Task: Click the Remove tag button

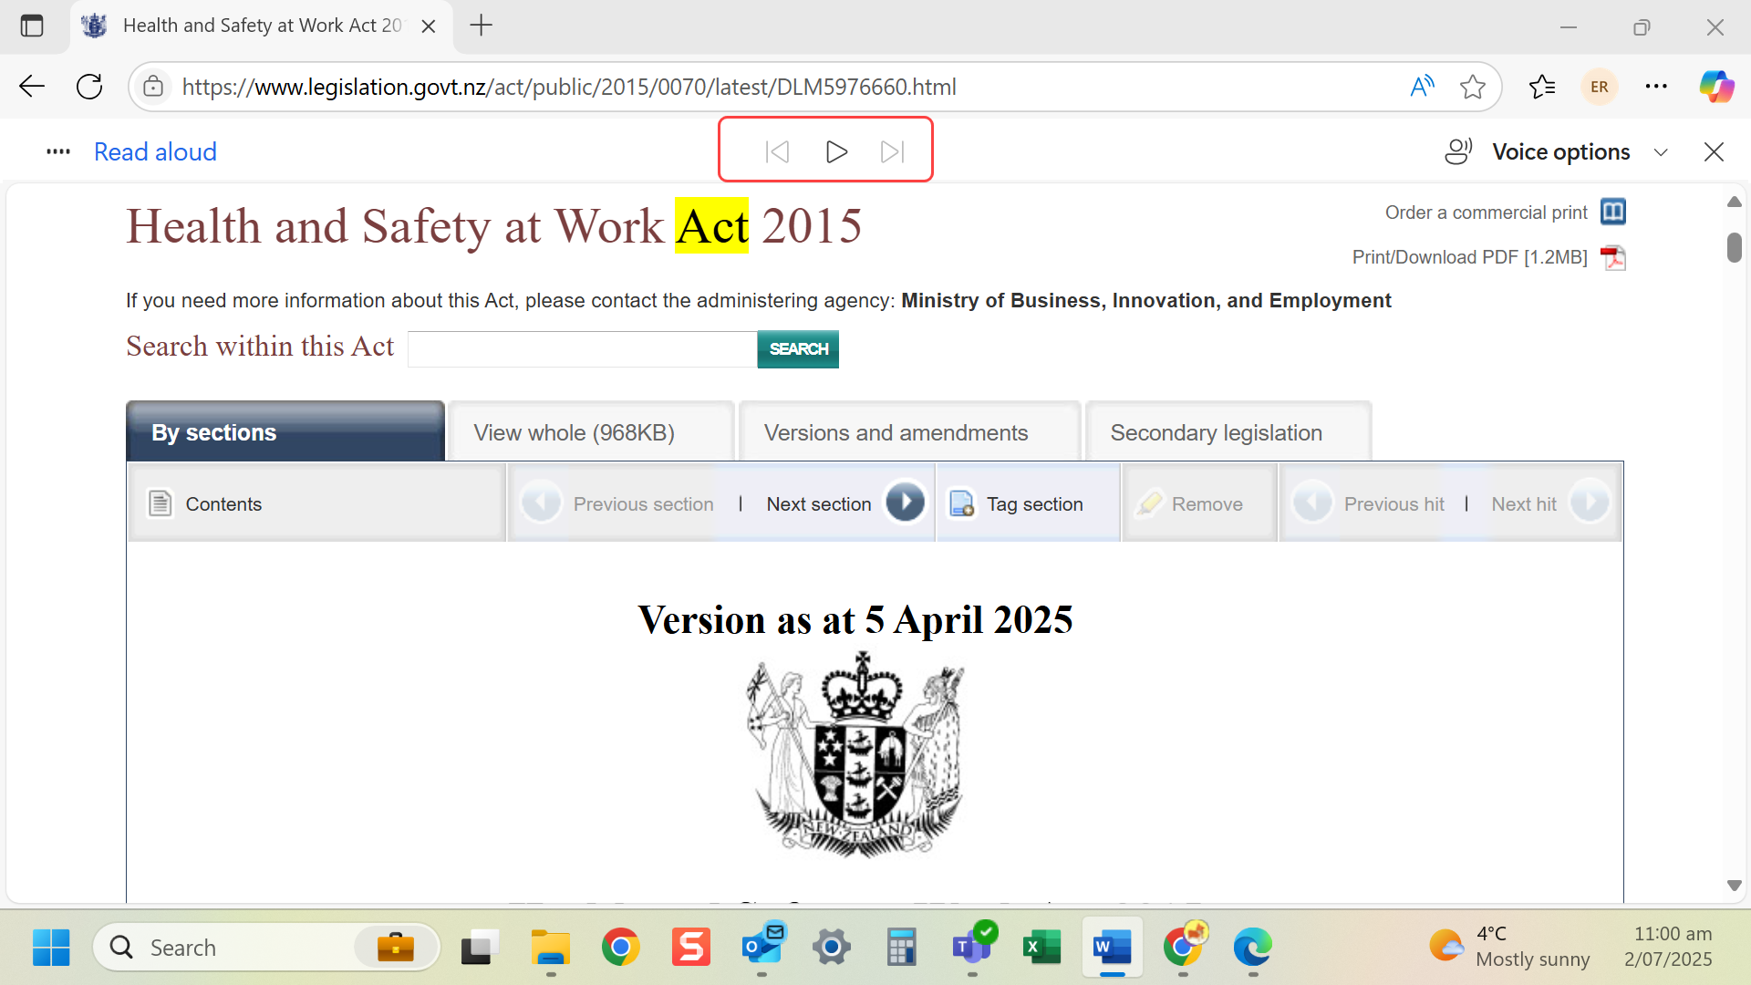Action: (x=1198, y=503)
